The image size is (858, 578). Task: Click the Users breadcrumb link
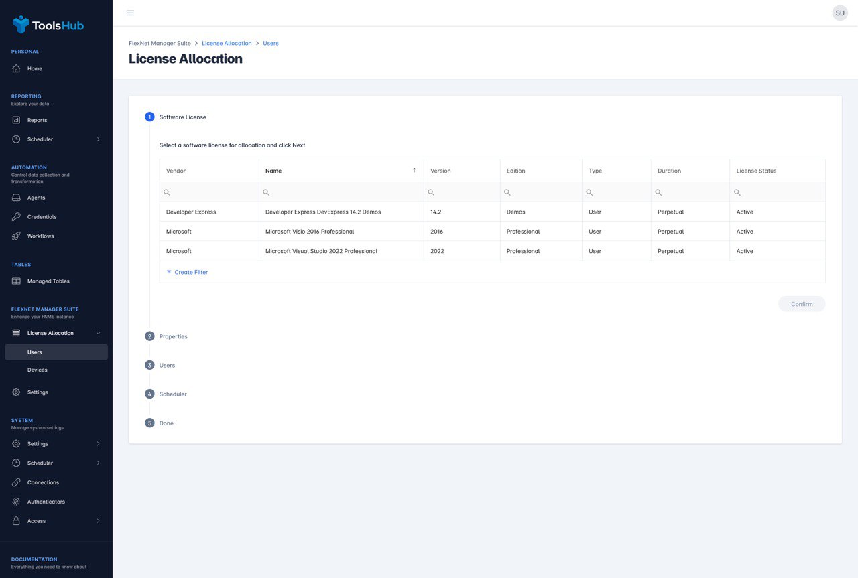[271, 43]
